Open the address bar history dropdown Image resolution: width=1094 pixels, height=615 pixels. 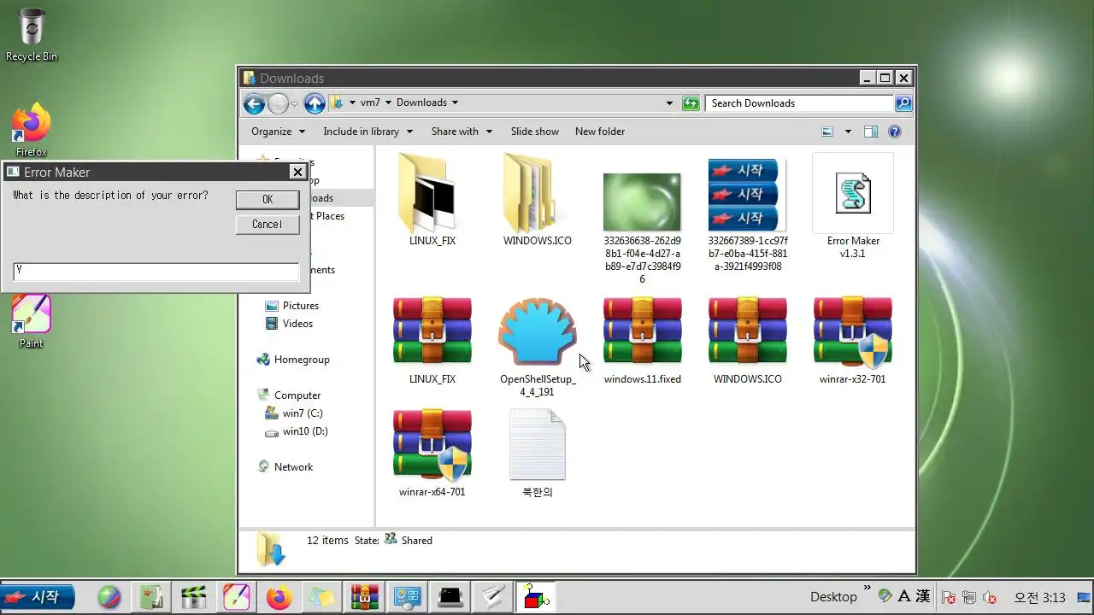(x=669, y=103)
